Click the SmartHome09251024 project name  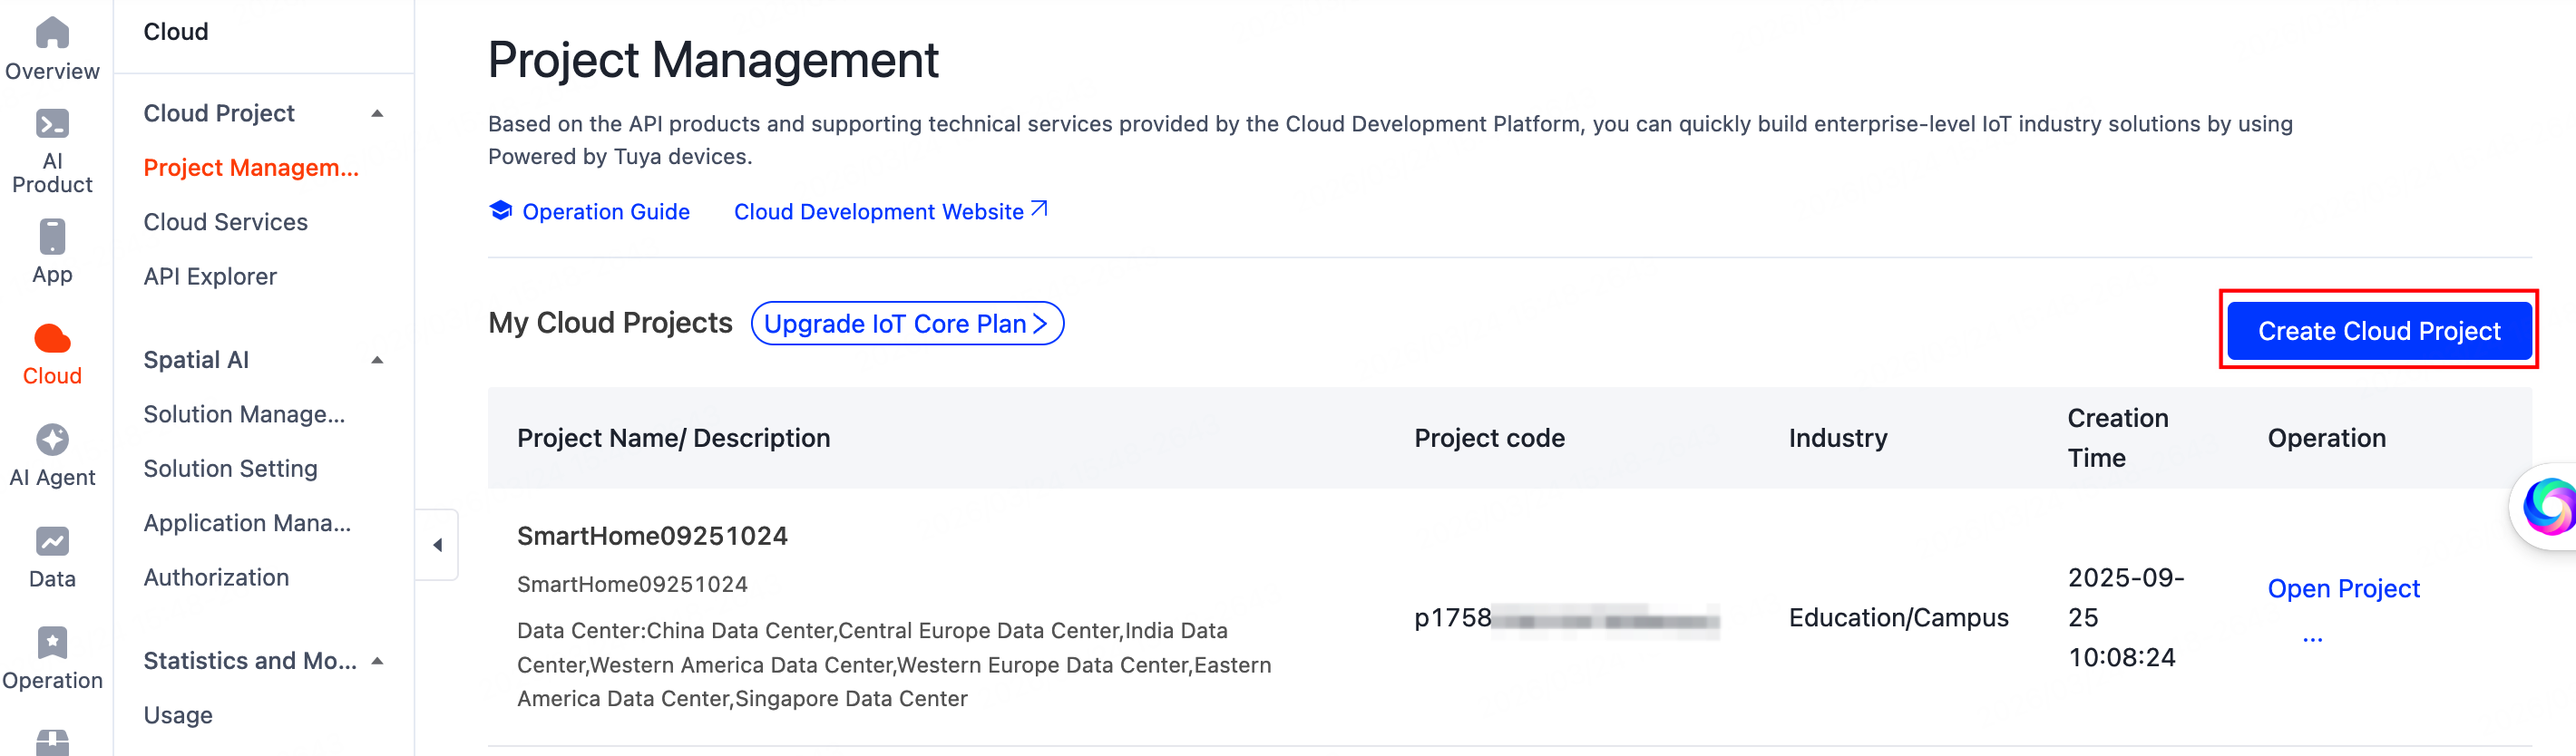click(652, 536)
